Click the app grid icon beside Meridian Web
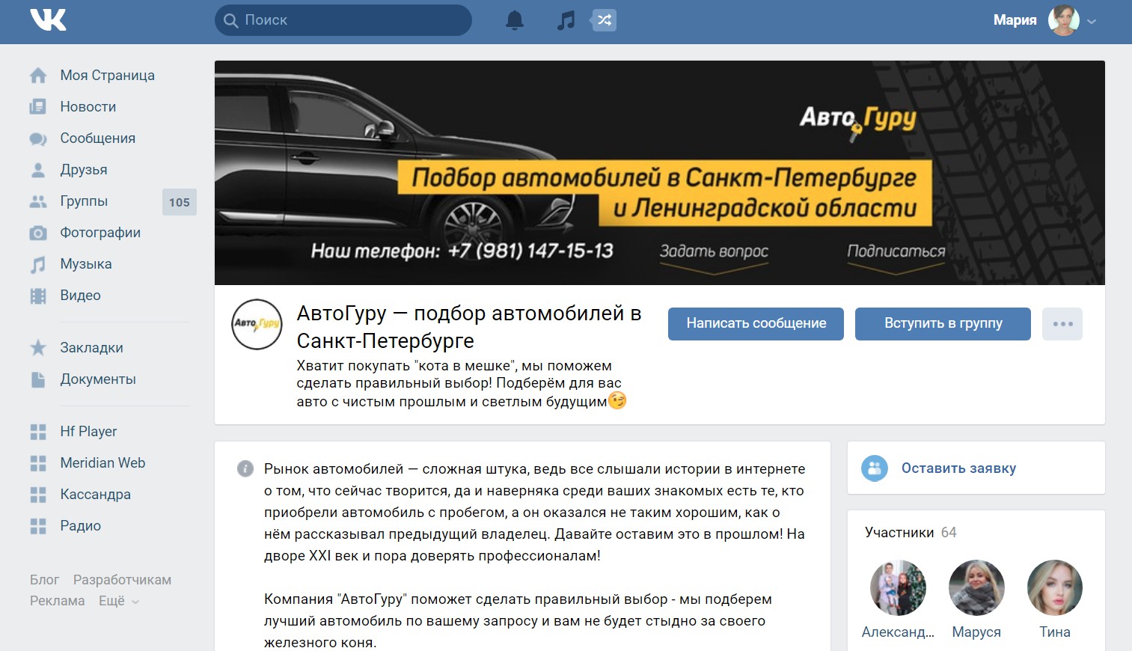The image size is (1132, 651). point(38,463)
